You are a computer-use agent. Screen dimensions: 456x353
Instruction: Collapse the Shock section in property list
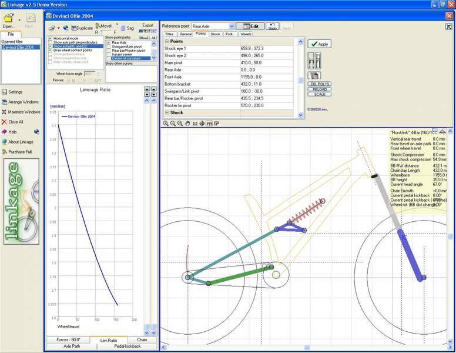click(166, 112)
